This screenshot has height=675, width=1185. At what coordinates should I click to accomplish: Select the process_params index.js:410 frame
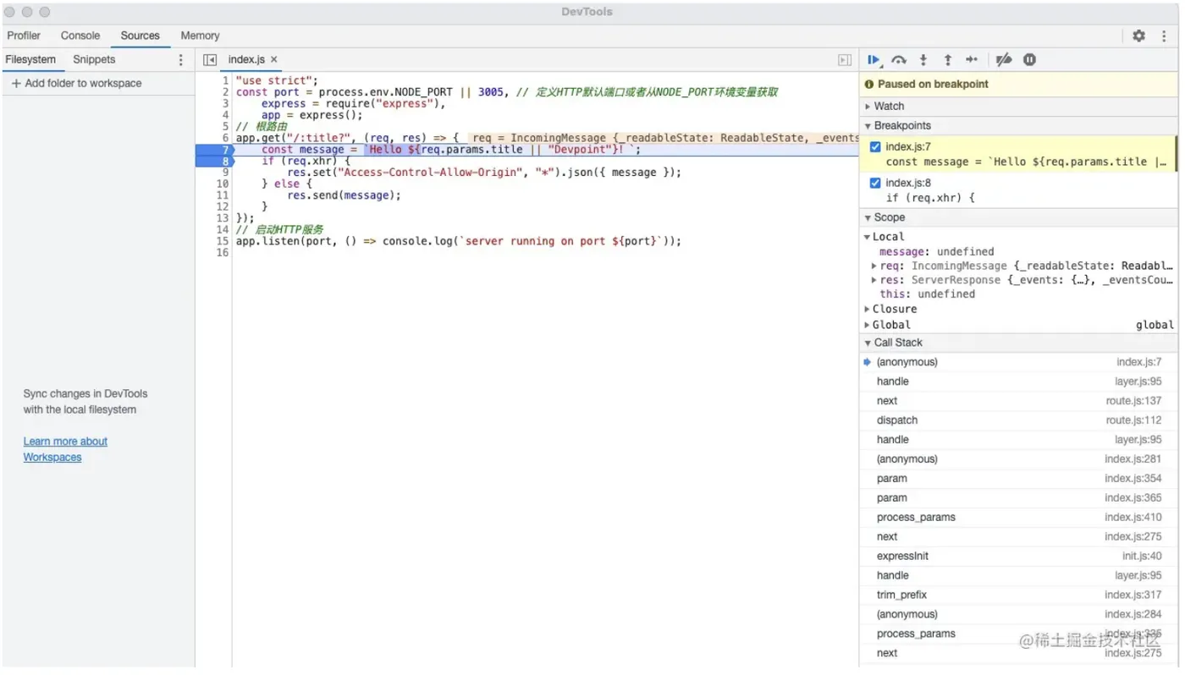[1018, 518]
